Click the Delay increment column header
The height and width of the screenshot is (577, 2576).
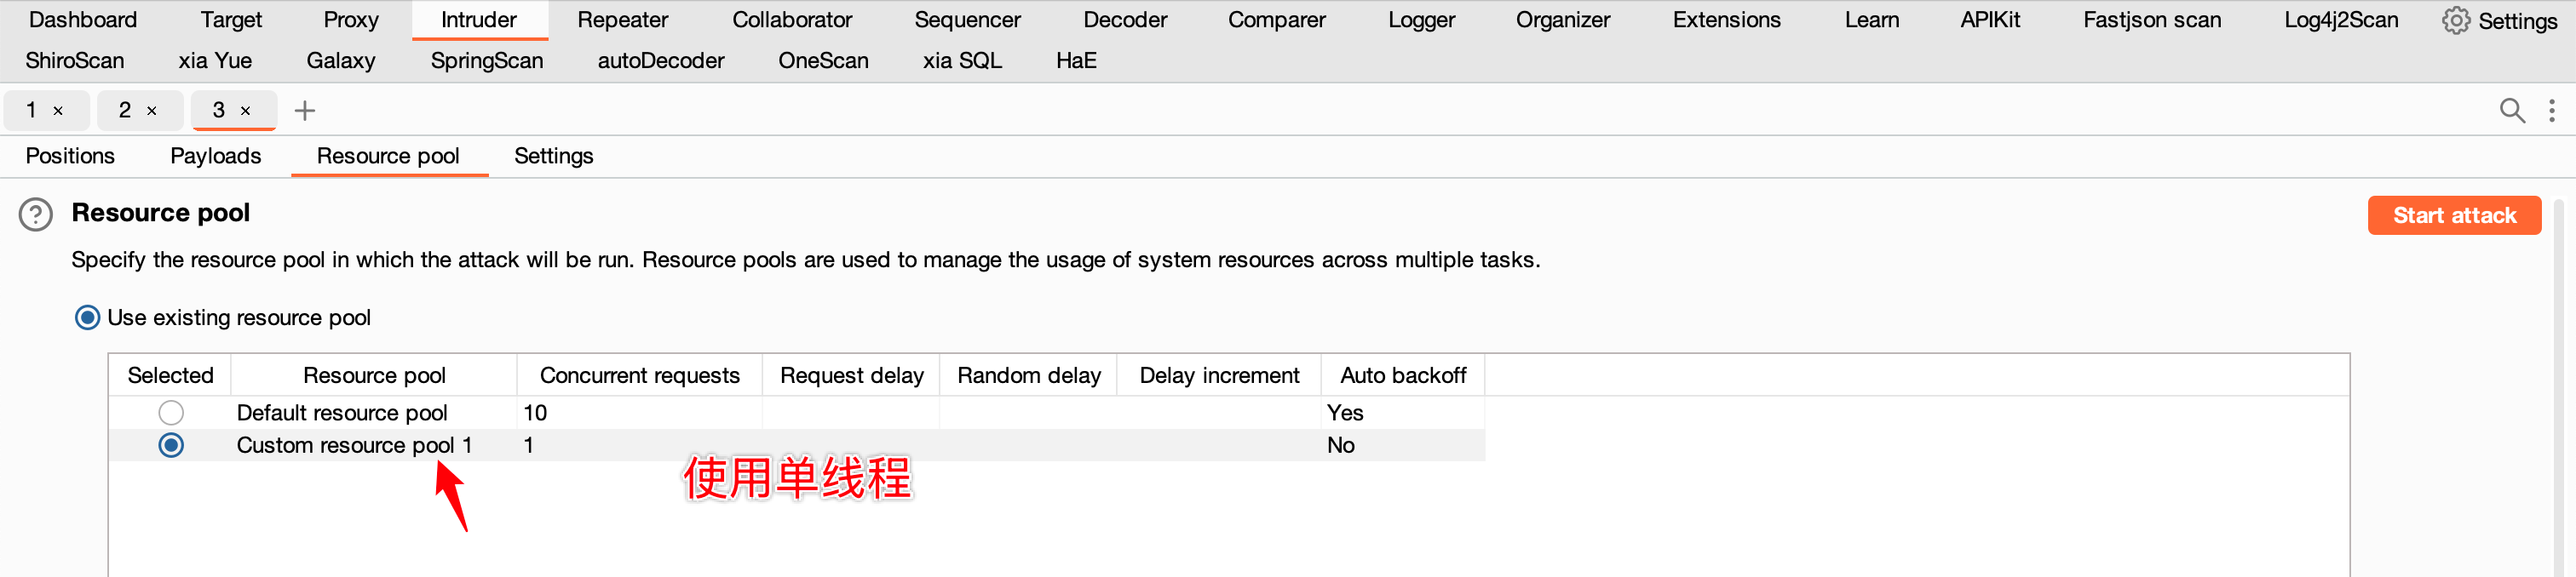(x=1220, y=375)
